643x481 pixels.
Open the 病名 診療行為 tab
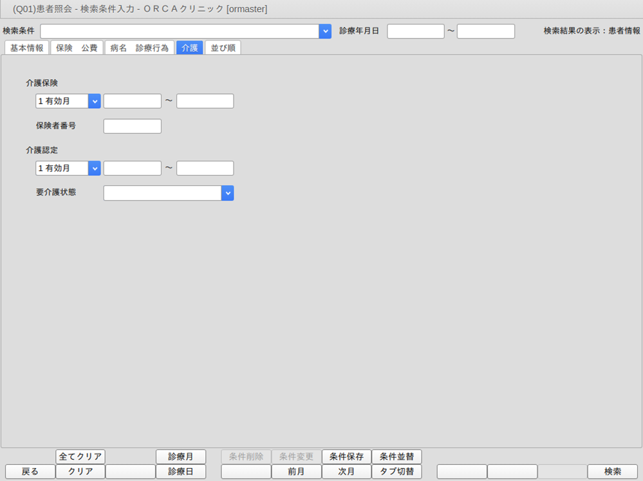tap(139, 48)
